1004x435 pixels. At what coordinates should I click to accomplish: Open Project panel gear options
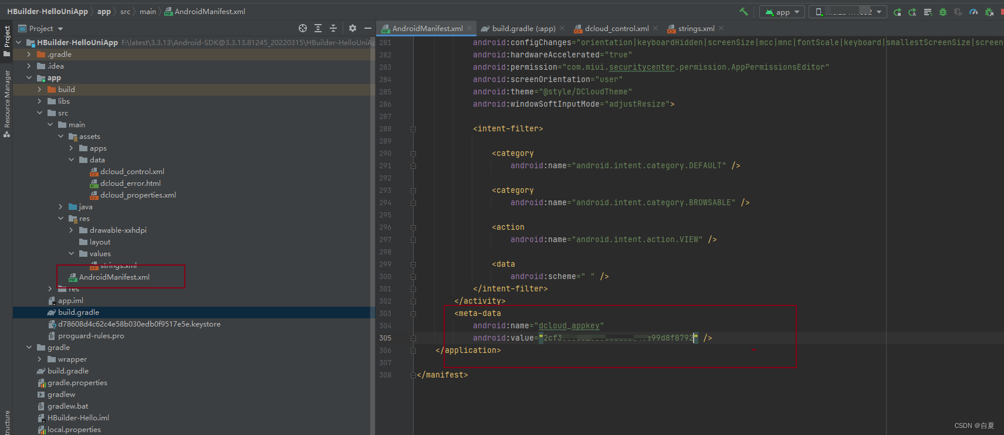point(353,28)
